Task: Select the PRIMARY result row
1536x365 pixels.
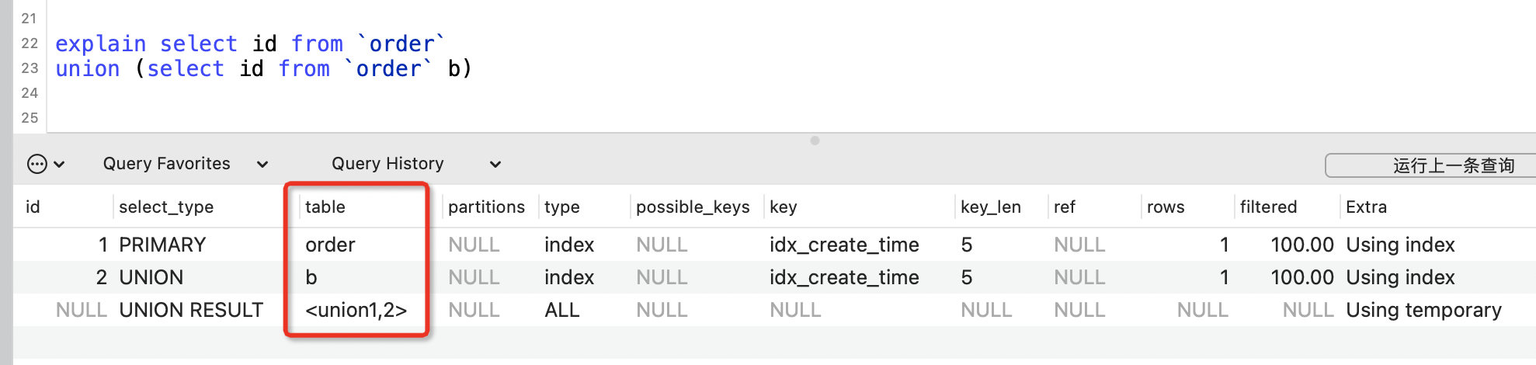Action: tap(774, 245)
